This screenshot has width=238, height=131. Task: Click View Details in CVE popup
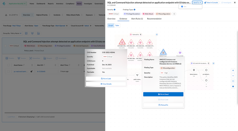[106, 84]
